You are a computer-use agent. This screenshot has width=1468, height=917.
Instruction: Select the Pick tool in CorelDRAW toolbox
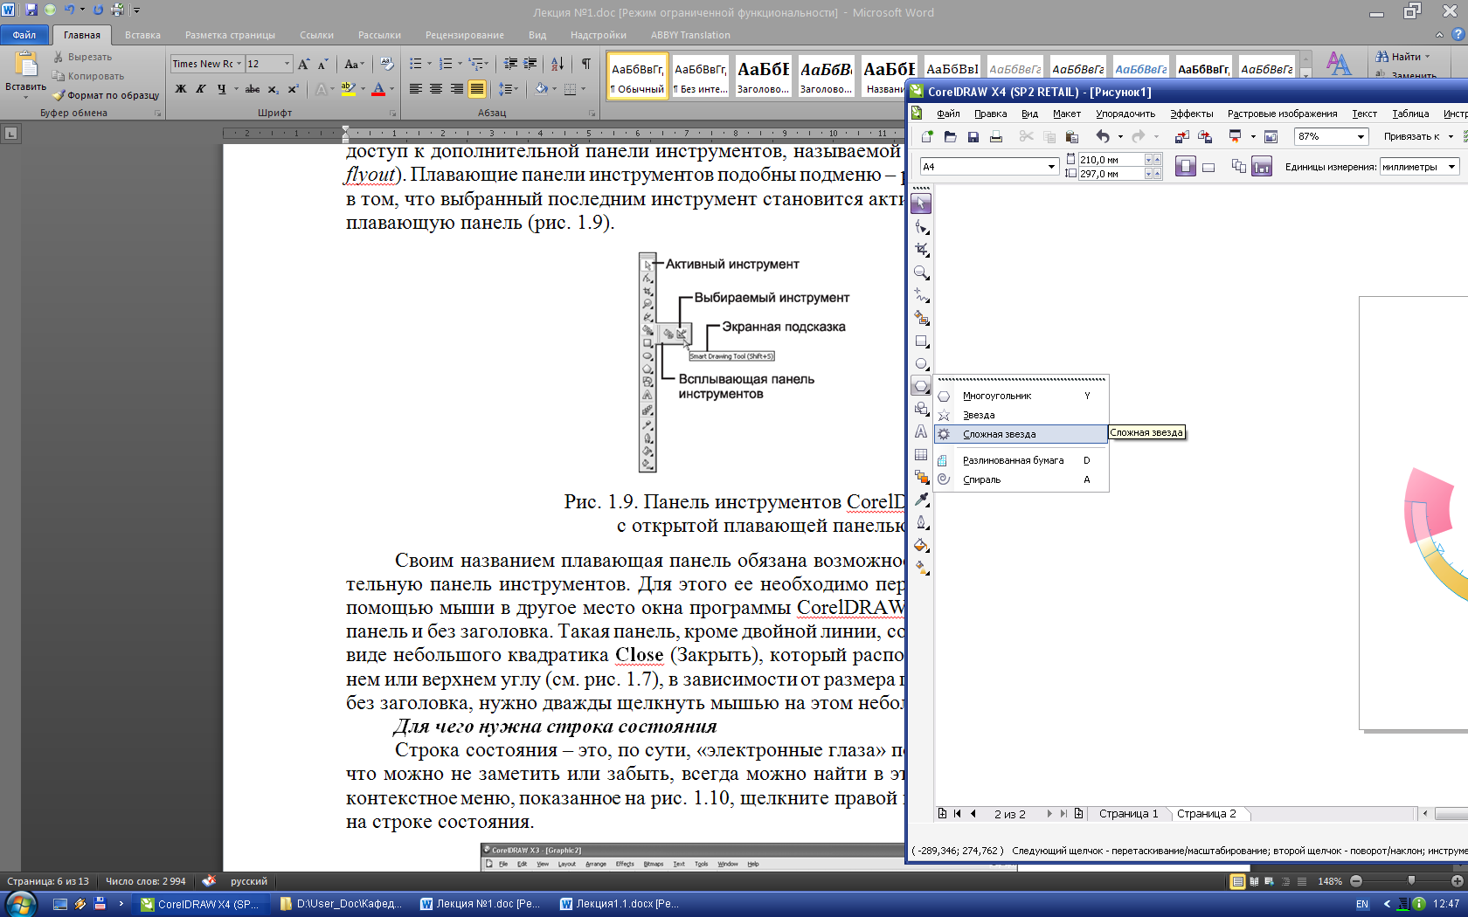(x=921, y=203)
